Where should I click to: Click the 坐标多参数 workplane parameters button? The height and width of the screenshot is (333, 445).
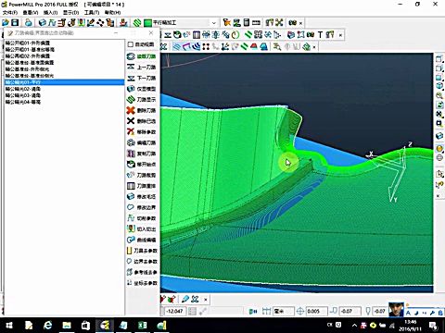click(x=142, y=283)
